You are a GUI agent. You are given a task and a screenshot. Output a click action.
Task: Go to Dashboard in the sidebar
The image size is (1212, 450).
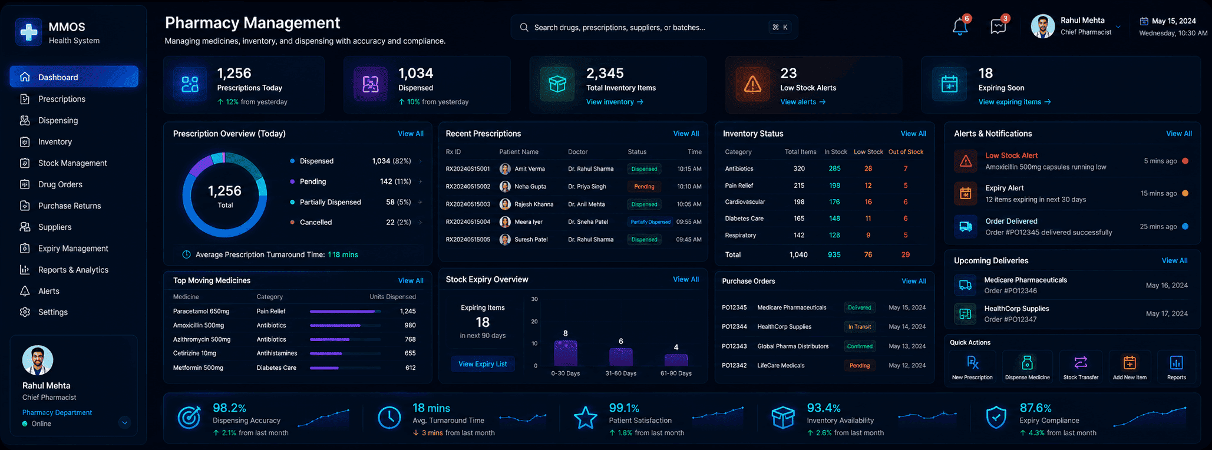74,77
